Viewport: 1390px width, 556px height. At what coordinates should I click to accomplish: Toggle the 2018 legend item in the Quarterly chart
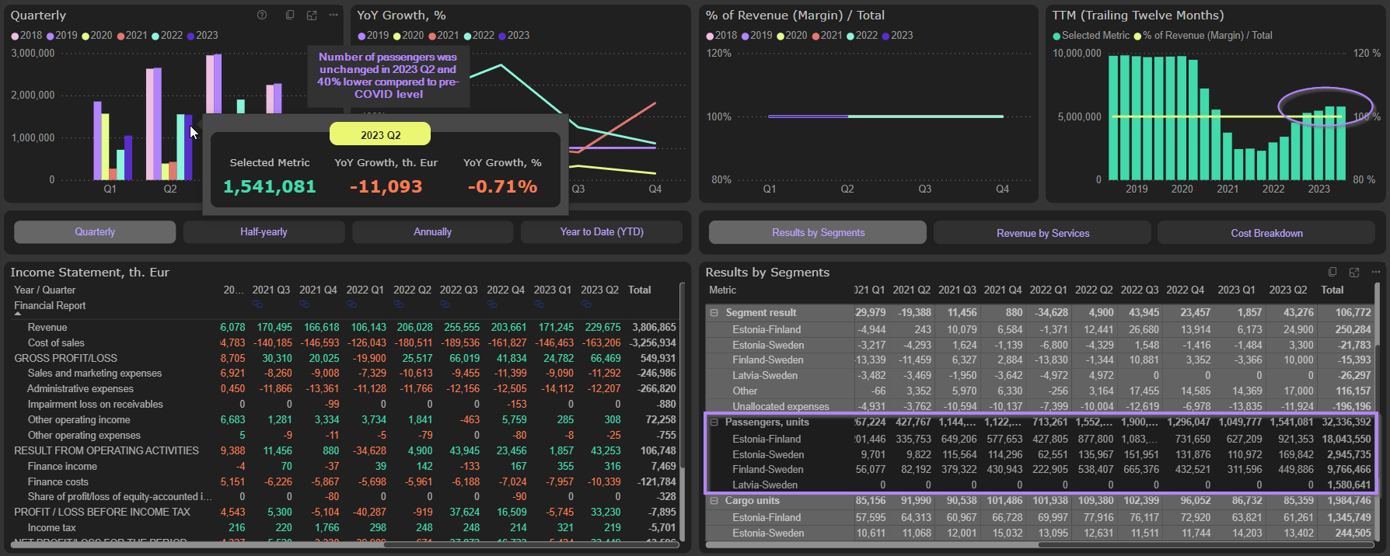click(26, 36)
